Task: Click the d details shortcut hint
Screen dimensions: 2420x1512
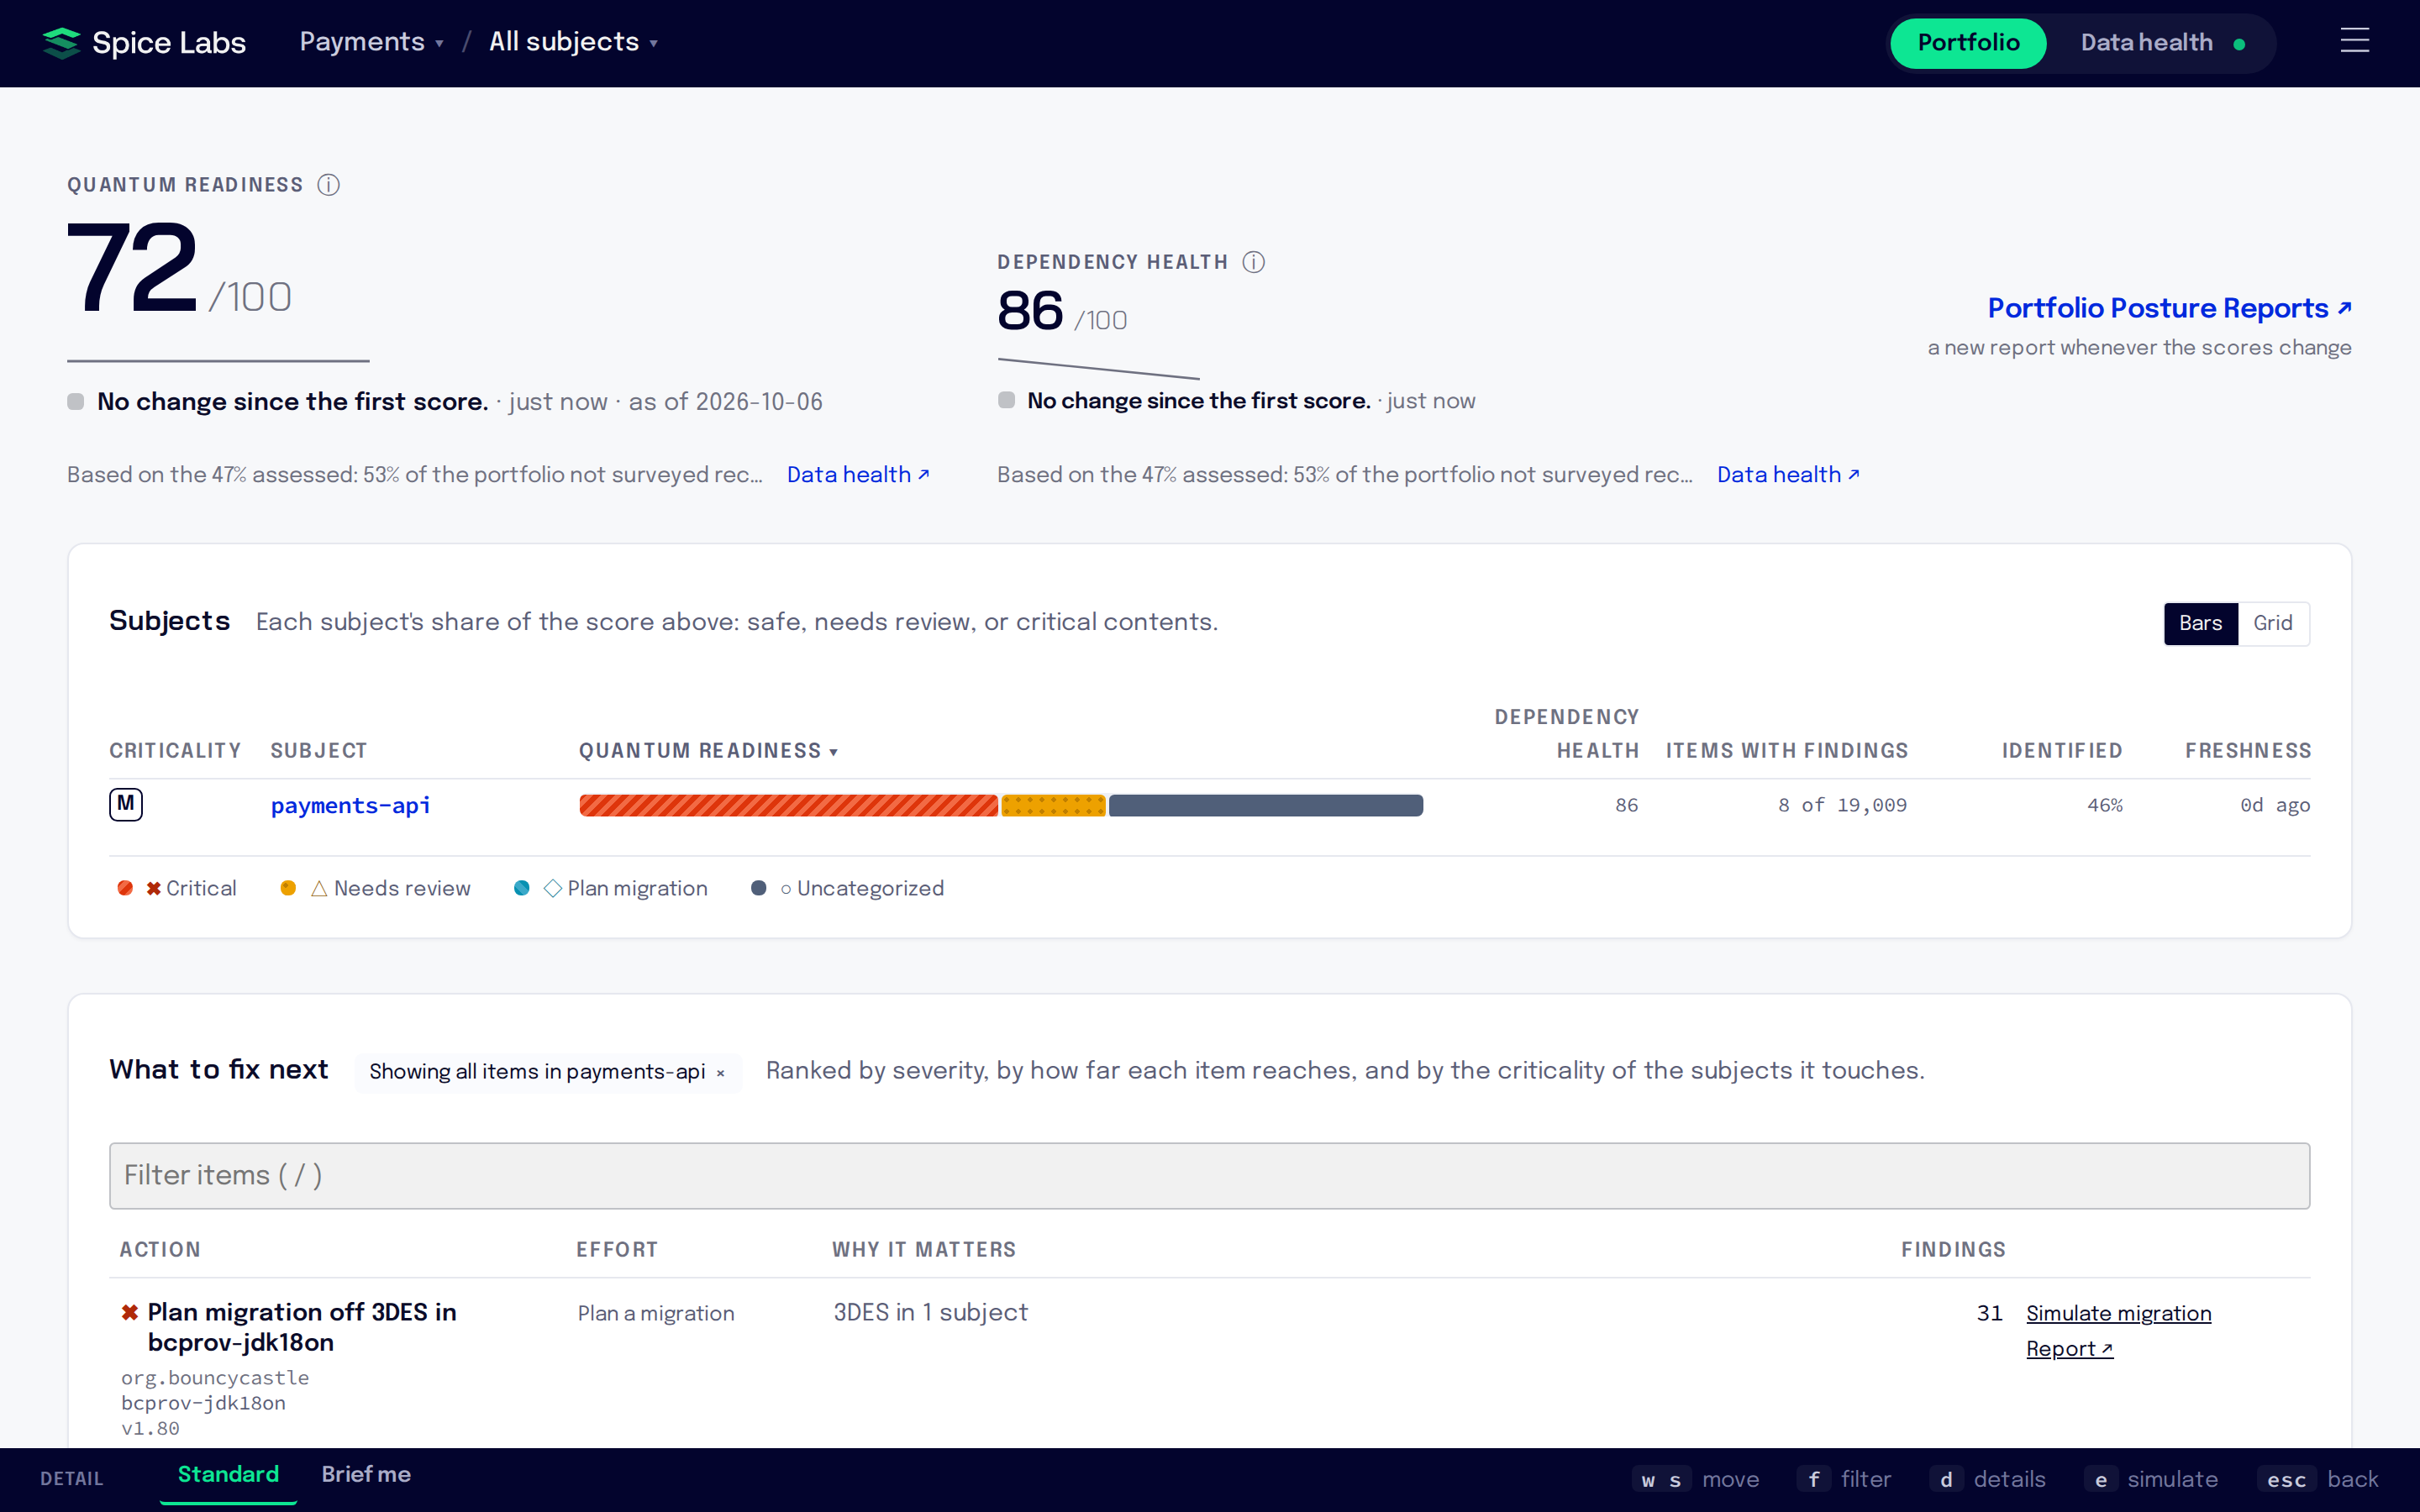Action: (1987, 1479)
